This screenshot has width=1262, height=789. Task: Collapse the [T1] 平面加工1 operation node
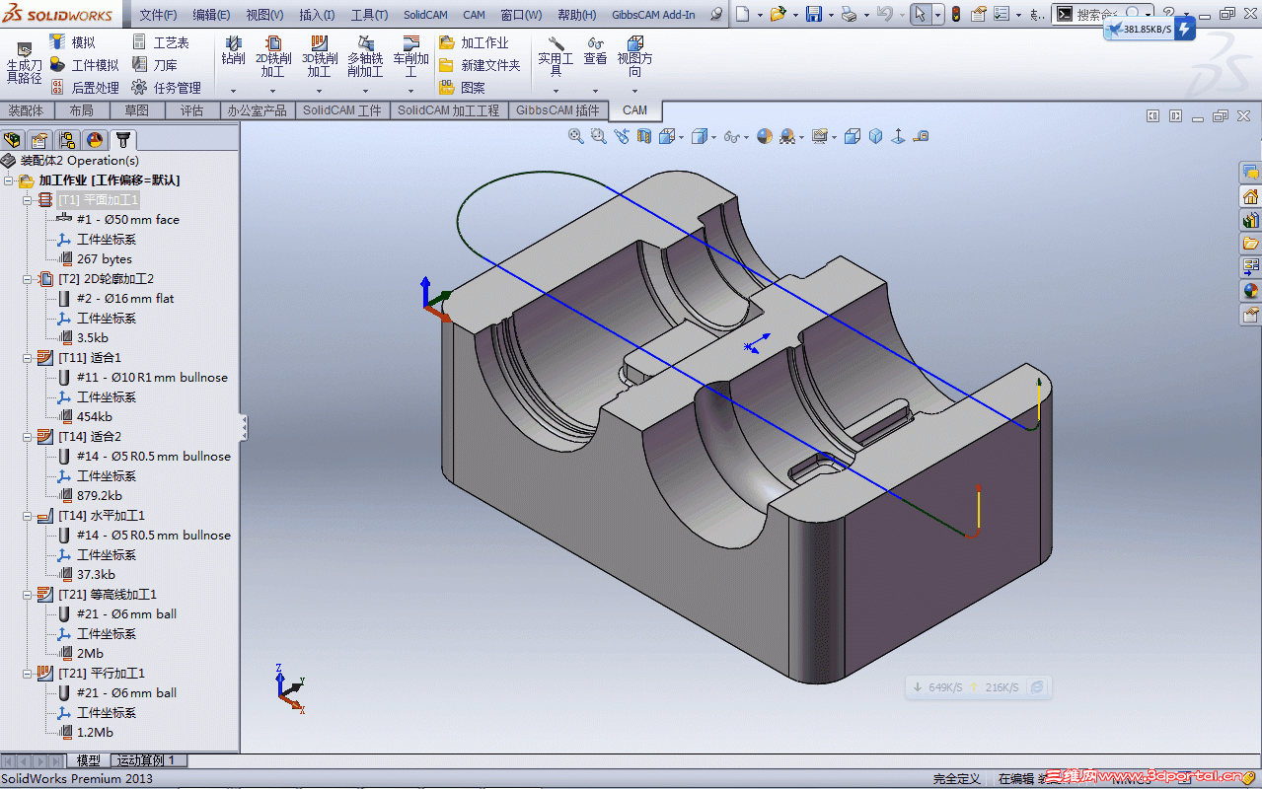(x=28, y=200)
